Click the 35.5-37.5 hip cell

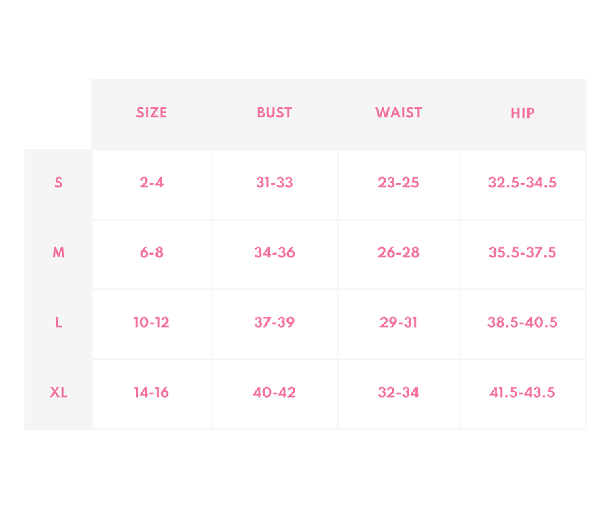pyautogui.click(x=522, y=252)
